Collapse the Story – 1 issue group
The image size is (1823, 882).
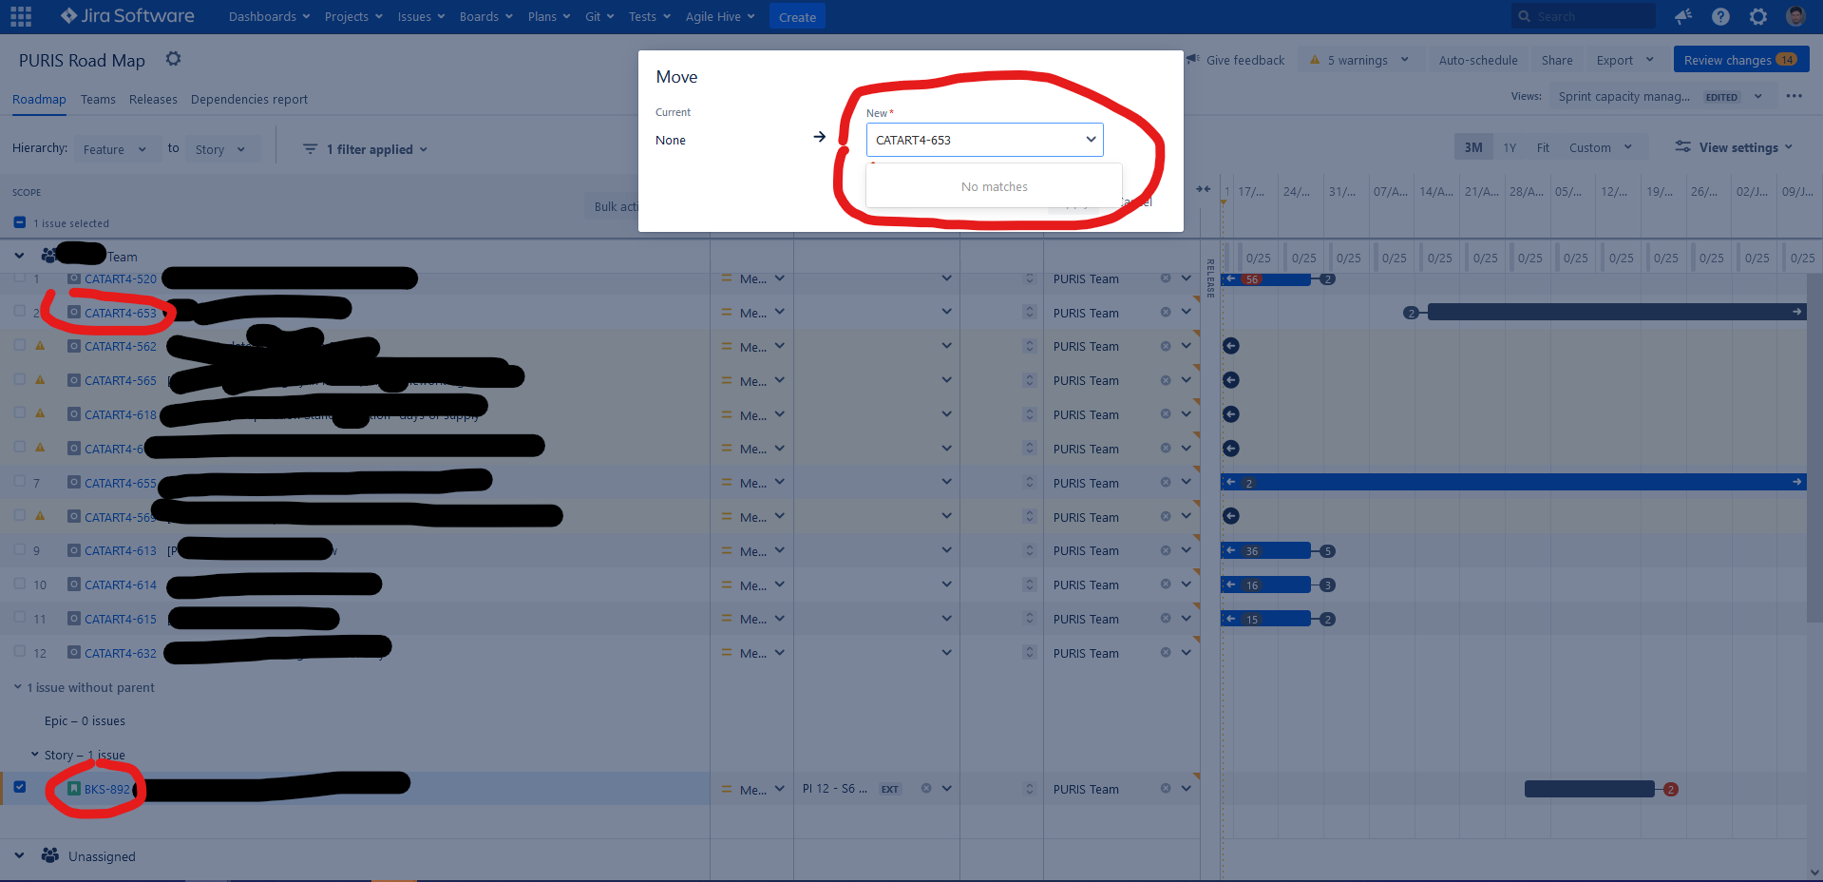pyautogui.click(x=35, y=755)
